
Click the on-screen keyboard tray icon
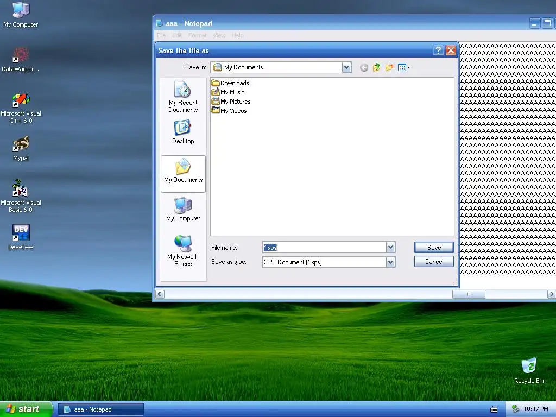[494, 409]
